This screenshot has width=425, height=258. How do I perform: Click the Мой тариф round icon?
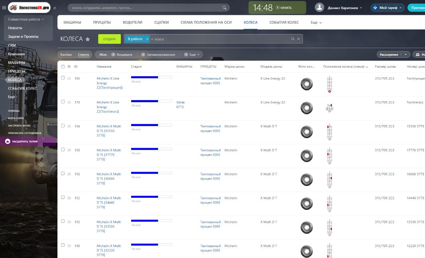tap(375, 8)
